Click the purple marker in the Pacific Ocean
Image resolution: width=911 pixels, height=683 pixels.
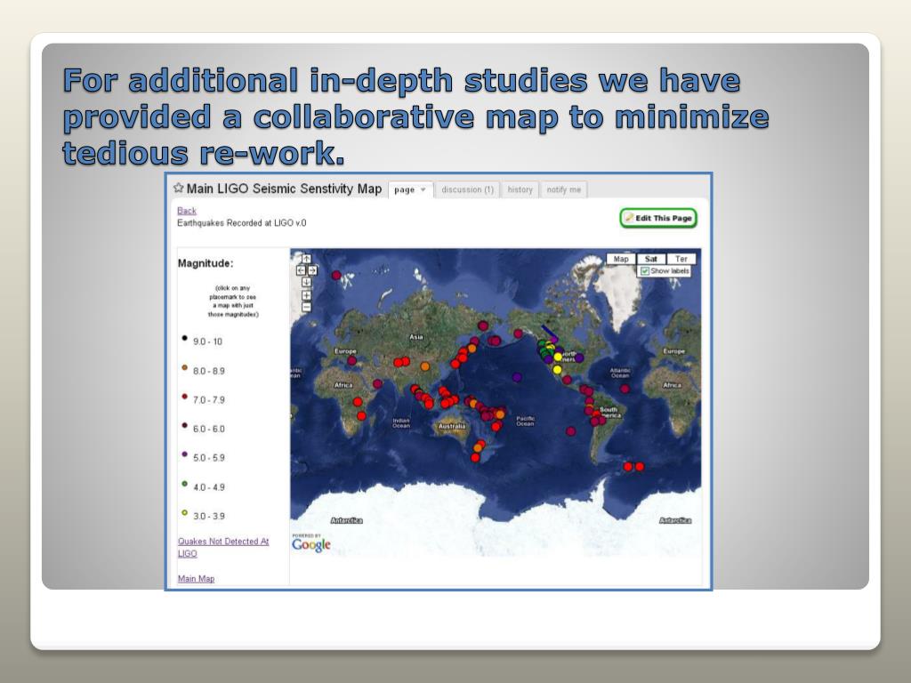517,377
